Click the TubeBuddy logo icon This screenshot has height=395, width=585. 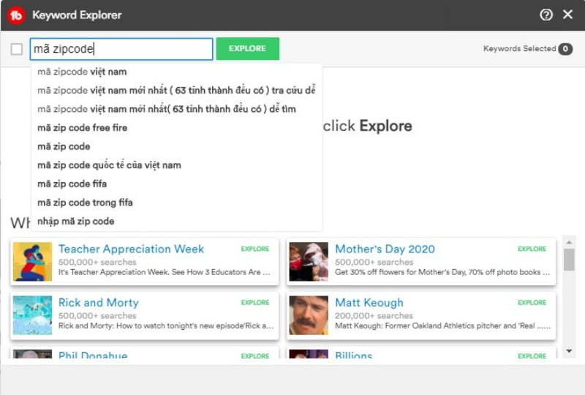[16, 15]
